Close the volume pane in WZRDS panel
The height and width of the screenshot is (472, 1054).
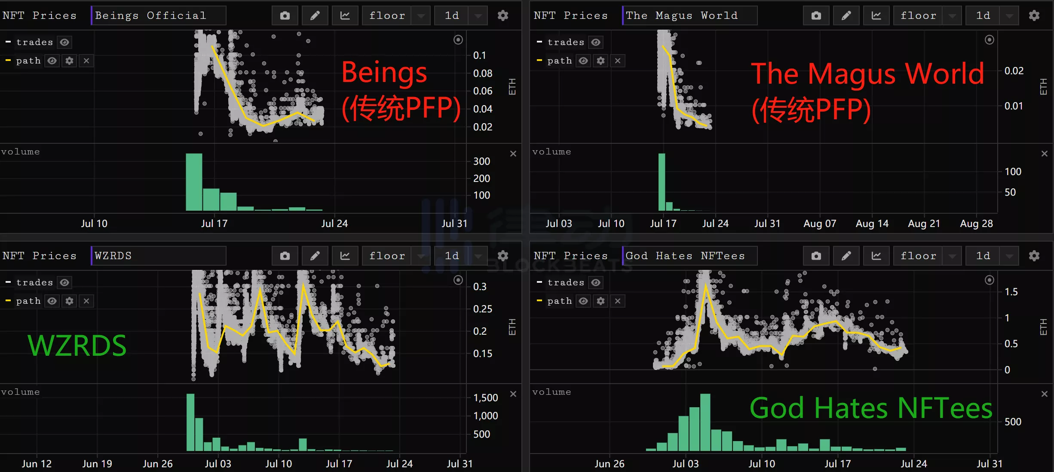coord(513,394)
